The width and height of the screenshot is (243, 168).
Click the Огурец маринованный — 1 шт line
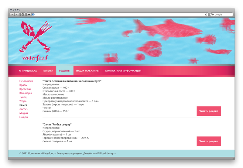point(61,131)
